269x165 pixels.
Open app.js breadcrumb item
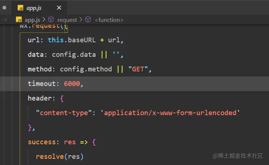coord(32,20)
